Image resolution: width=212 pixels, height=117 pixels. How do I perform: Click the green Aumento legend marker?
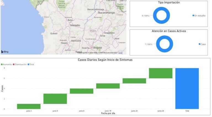coord(2,64)
